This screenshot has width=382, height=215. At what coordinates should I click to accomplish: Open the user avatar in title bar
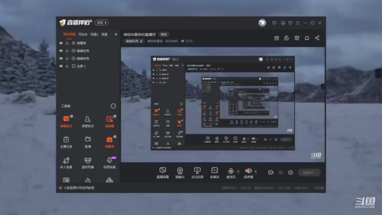(262, 22)
